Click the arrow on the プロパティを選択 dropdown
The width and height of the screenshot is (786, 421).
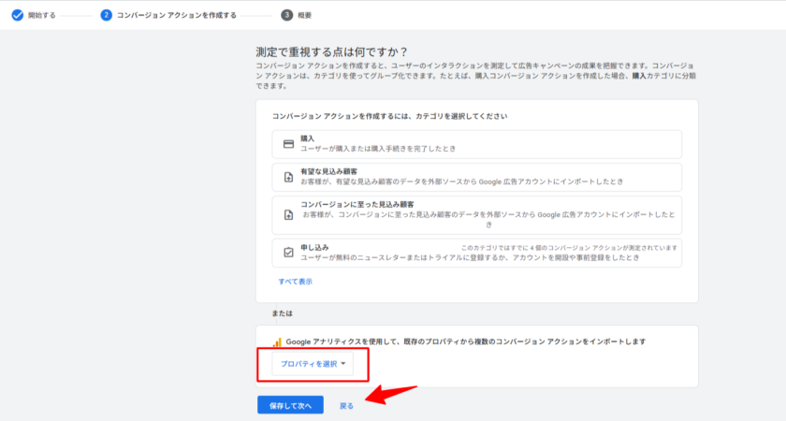(x=343, y=363)
